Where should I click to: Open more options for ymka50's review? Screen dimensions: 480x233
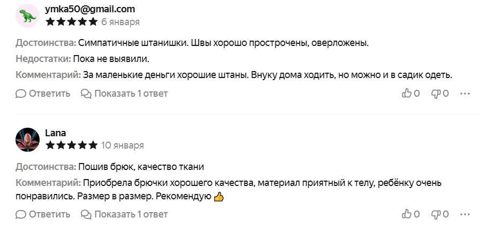[x=465, y=94]
